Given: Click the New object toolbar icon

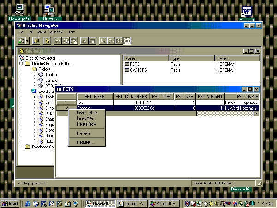Looking at the screenshot, I should [22, 41].
